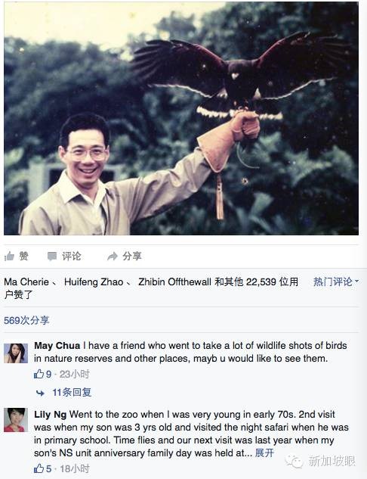The image size is (367, 479).
Task: Open the 热门评论 comment sorting dropdown
Action: pyautogui.click(x=336, y=281)
